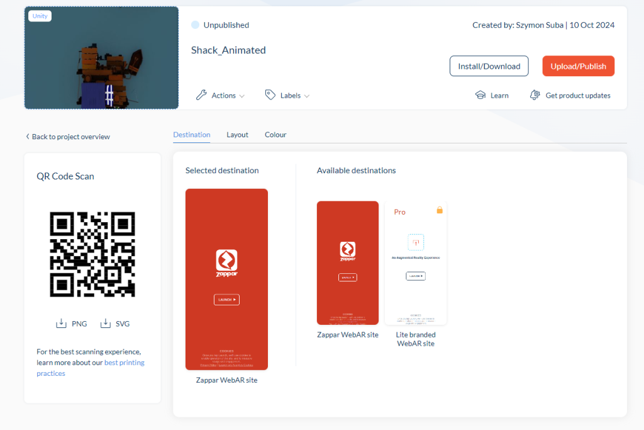
Task: Select the Destination tab
Action: click(x=192, y=135)
